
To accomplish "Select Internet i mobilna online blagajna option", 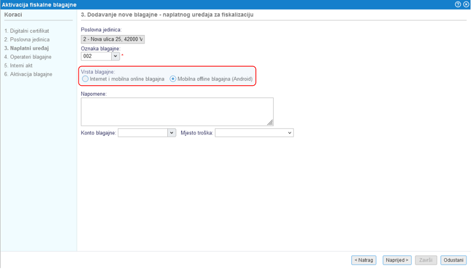I will pos(85,79).
